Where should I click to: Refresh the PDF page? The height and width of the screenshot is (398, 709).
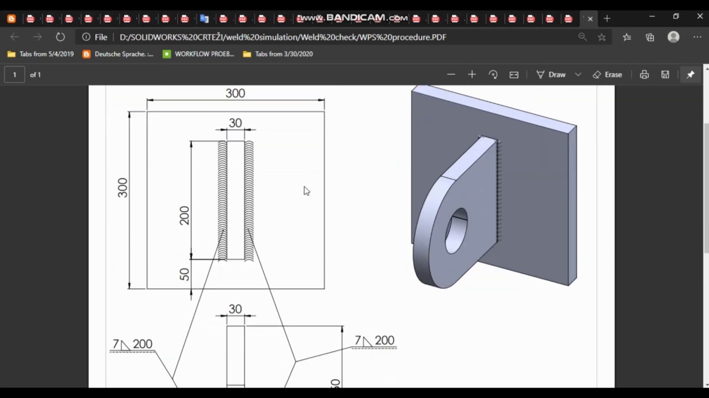point(60,37)
